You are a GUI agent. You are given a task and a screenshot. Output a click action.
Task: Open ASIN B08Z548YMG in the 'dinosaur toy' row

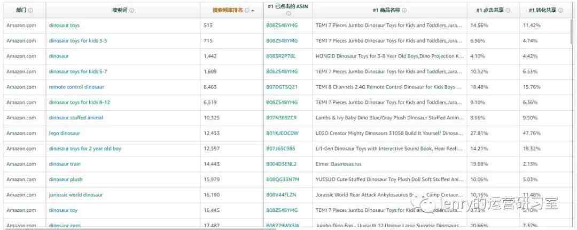click(x=282, y=210)
